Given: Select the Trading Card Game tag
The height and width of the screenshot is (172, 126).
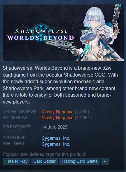Looking at the screenshot, I should [x=80, y=161].
